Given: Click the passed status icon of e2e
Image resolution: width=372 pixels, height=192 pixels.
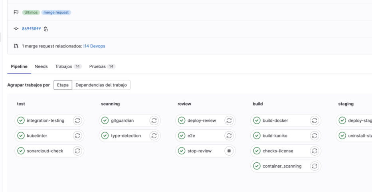Looking at the screenshot, I should pyautogui.click(x=182, y=136).
